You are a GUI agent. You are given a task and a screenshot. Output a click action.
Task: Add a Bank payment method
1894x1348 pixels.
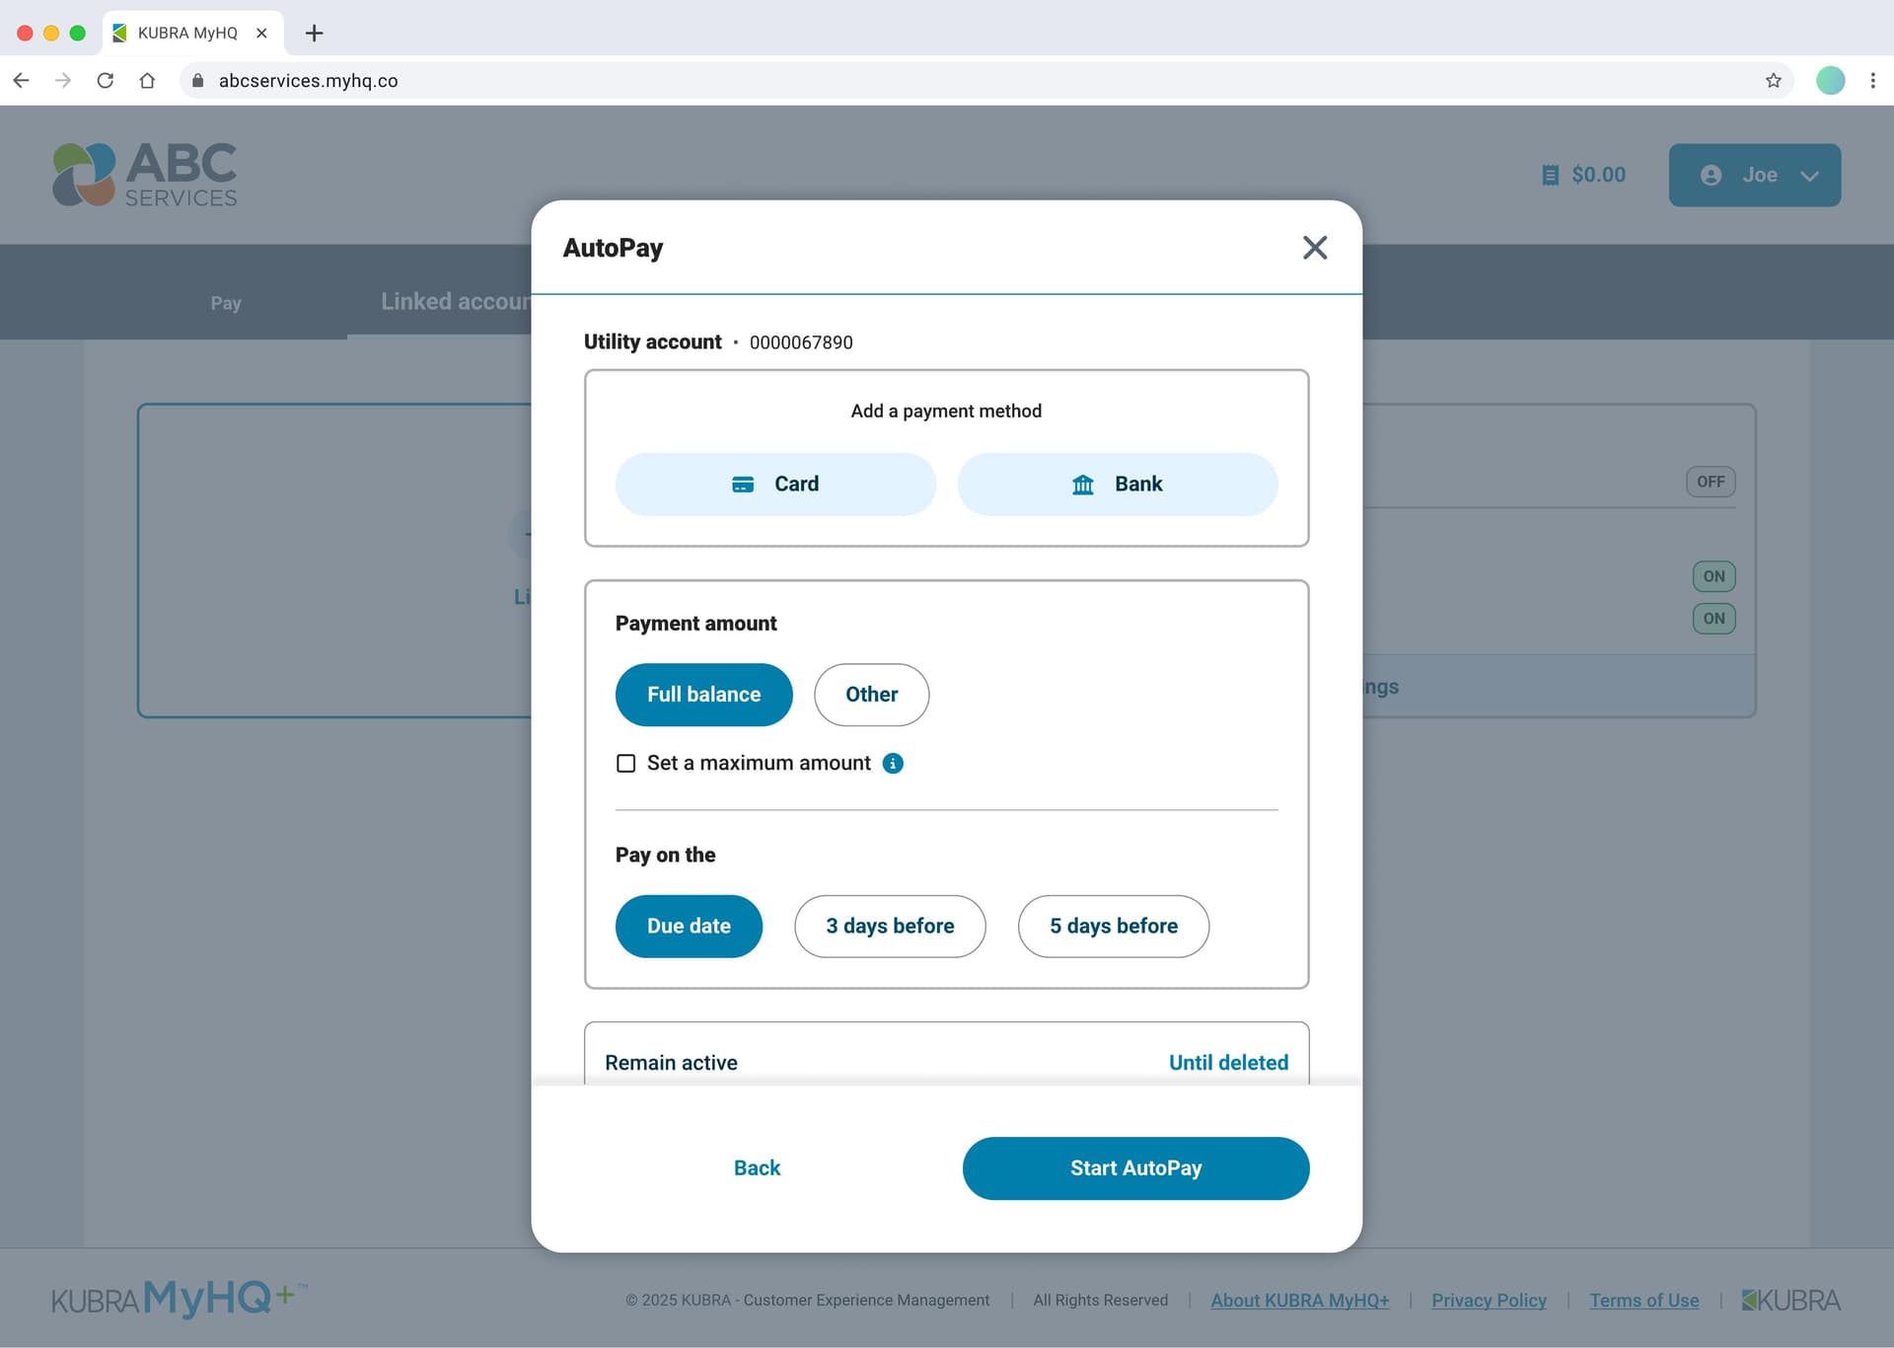pyautogui.click(x=1117, y=485)
